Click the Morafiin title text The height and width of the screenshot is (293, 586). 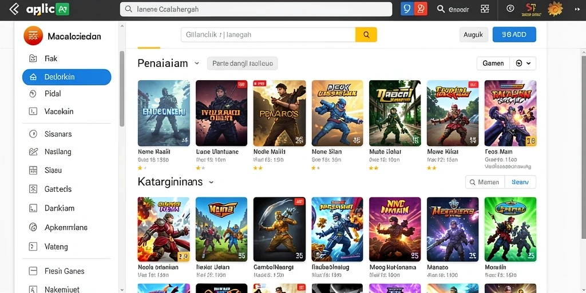(x=496, y=267)
